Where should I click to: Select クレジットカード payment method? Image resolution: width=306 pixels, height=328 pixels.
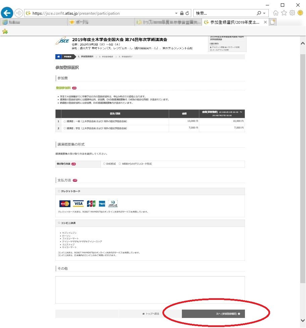click(59, 191)
